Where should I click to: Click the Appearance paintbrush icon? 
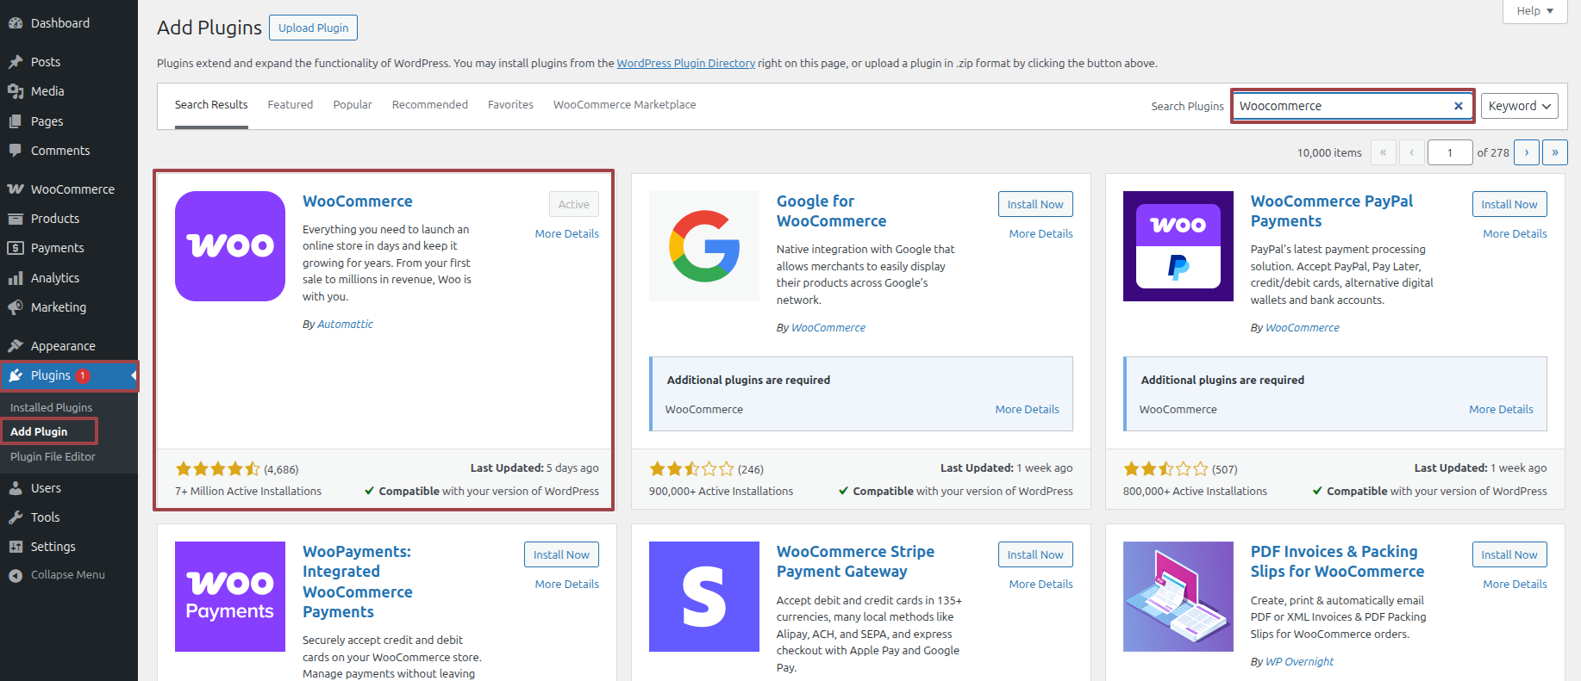click(x=16, y=346)
